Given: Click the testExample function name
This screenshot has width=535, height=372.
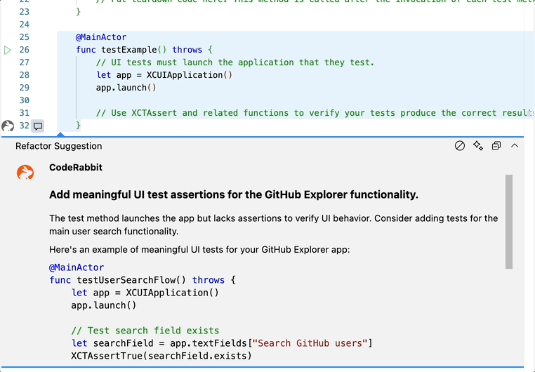Looking at the screenshot, I should tap(129, 50).
